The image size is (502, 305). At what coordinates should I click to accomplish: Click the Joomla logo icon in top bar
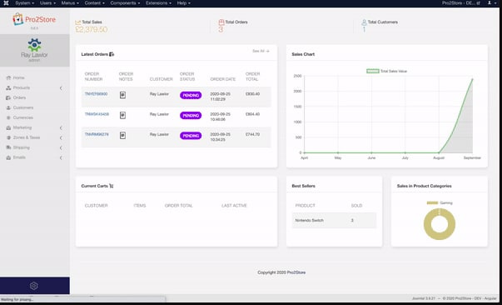[6, 2]
